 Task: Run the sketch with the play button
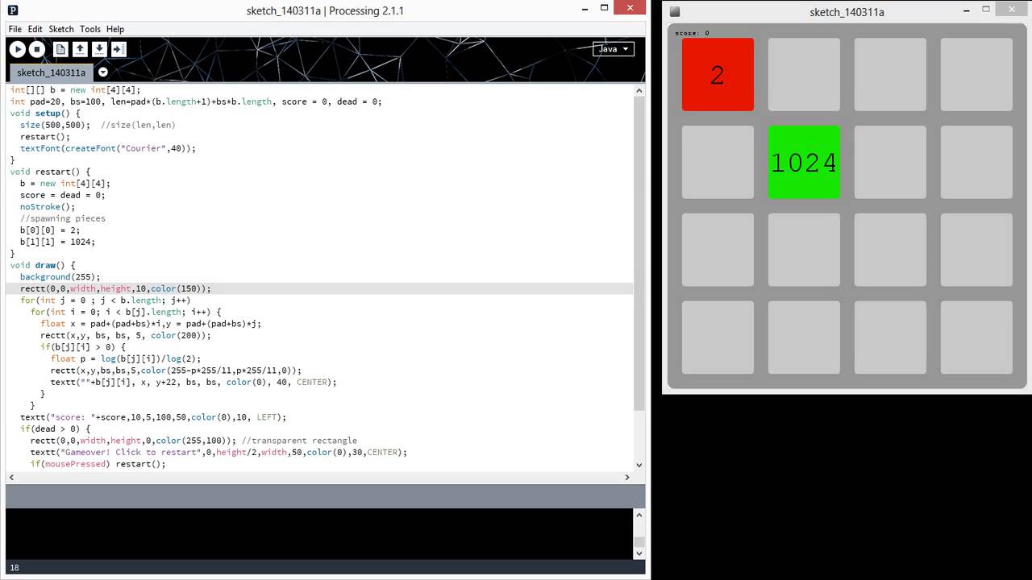(18, 49)
